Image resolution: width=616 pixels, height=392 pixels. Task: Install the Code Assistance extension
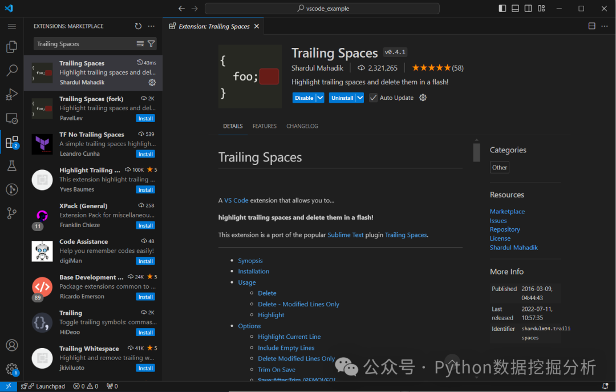click(145, 261)
